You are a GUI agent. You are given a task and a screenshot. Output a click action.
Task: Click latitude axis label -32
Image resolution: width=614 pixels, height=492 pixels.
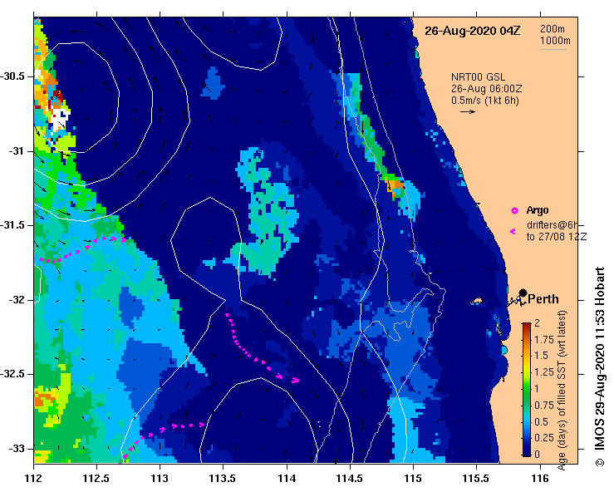click(16, 300)
